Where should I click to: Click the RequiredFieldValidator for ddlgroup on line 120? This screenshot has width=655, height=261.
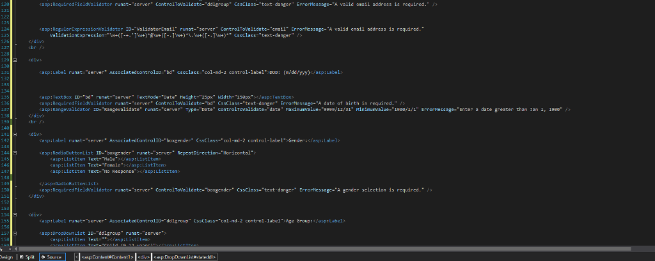(239, 4)
